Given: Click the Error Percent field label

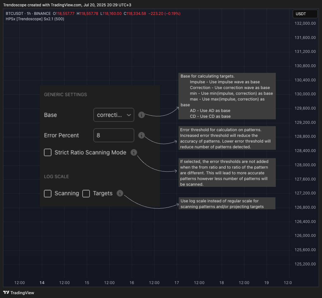Looking at the screenshot, I should 61,135.
